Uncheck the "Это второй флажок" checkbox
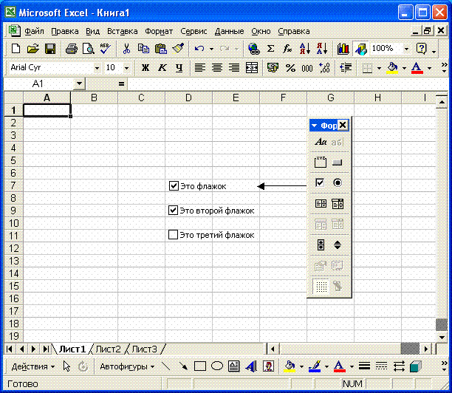Screen dimensions: 452x393 pyautogui.click(x=174, y=211)
